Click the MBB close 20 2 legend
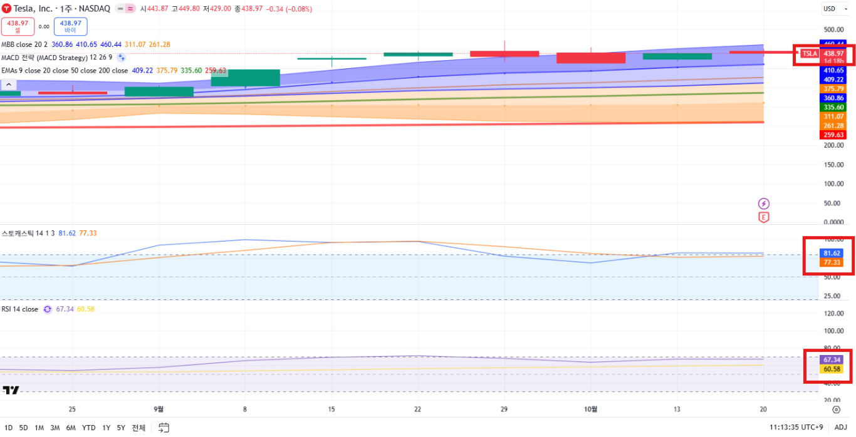Viewport: 856px width, 437px height. coord(24,44)
